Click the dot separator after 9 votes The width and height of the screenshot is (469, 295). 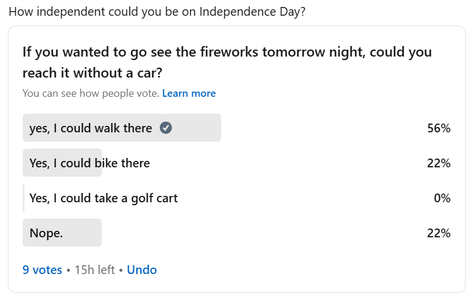(68, 270)
